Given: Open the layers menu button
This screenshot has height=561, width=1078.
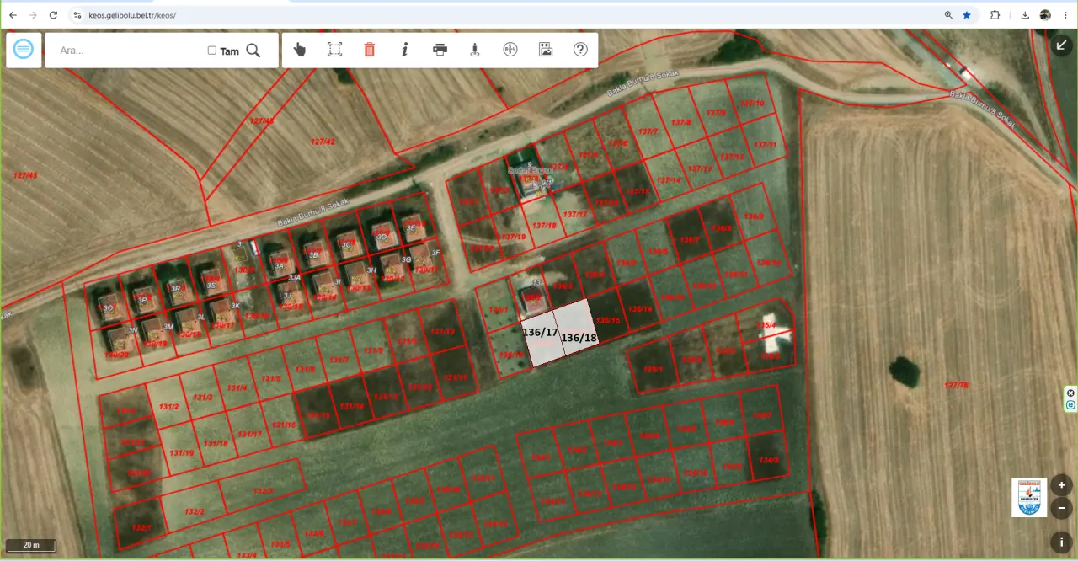Looking at the screenshot, I should click(x=24, y=50).
